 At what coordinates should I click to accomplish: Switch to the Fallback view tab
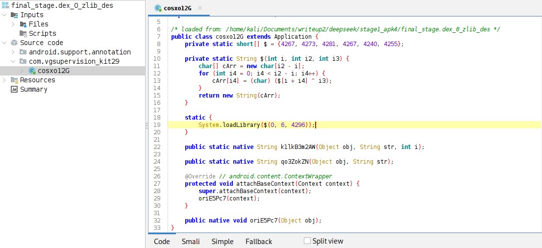click(259, 241)
